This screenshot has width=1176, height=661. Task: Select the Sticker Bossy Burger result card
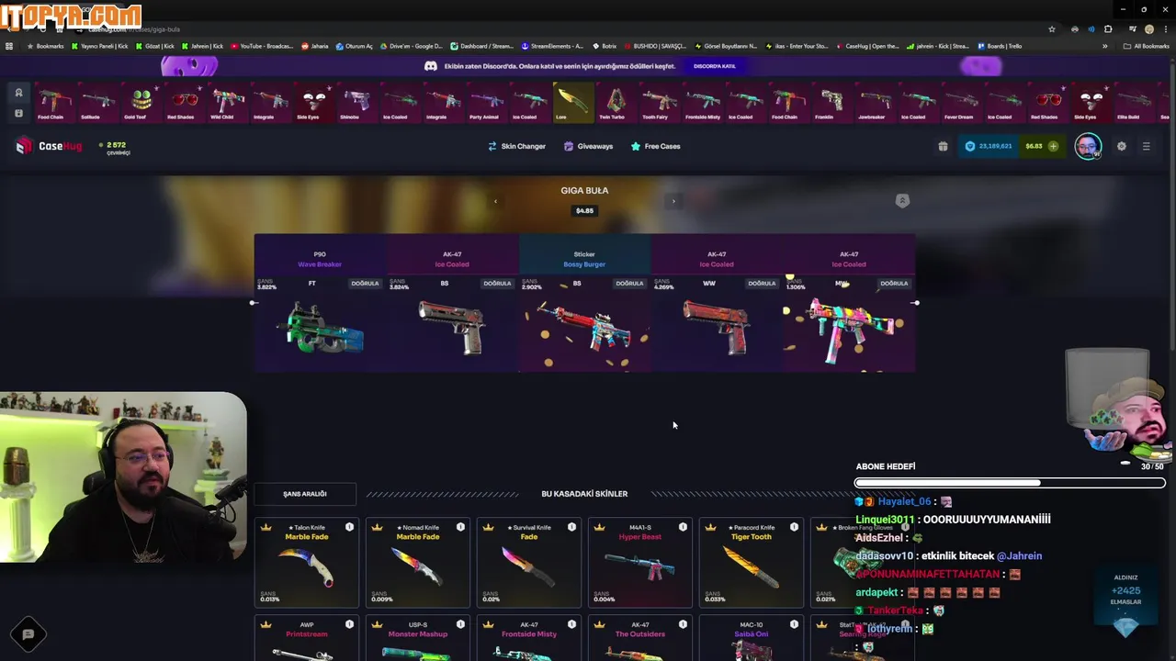pyautogui.click(x=584, y=303)
